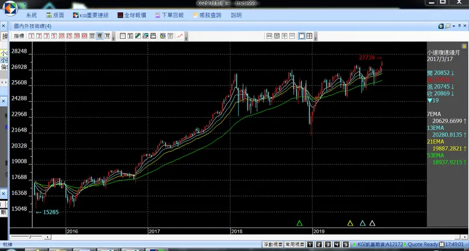Click the chart horizontal scrollbar thumb
This screenshot has width=469, height=251.
click(457, 237)
